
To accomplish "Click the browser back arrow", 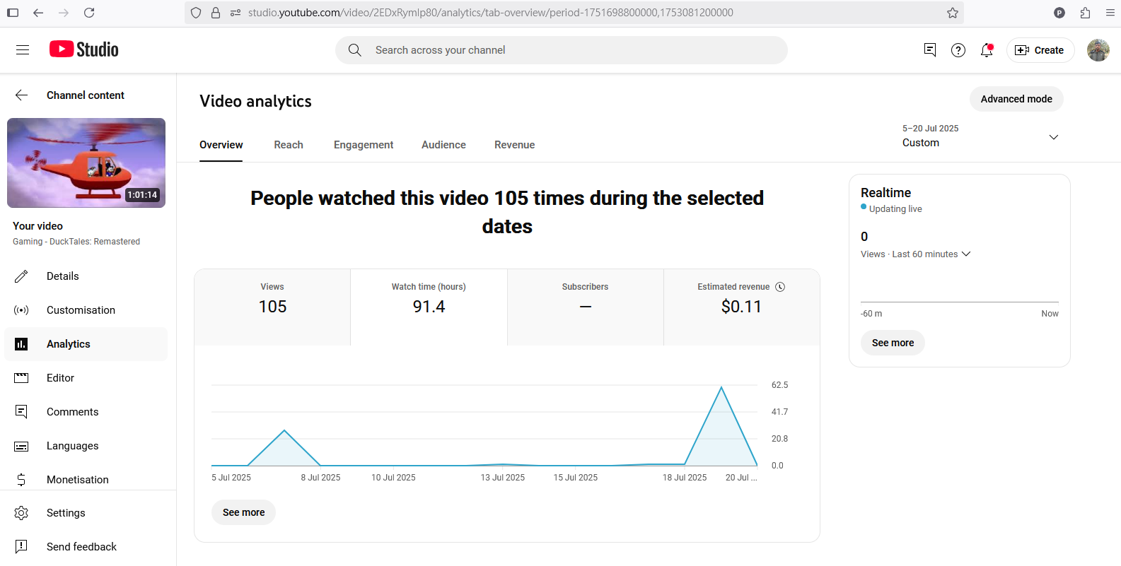I will coord(38,13).
